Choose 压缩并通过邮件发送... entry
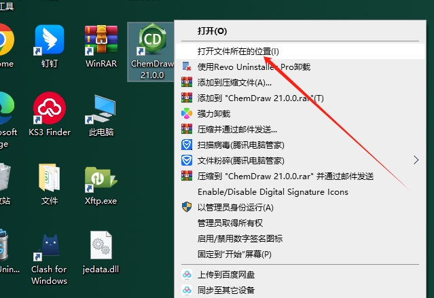The image size is (434, 298). (300, 129)
